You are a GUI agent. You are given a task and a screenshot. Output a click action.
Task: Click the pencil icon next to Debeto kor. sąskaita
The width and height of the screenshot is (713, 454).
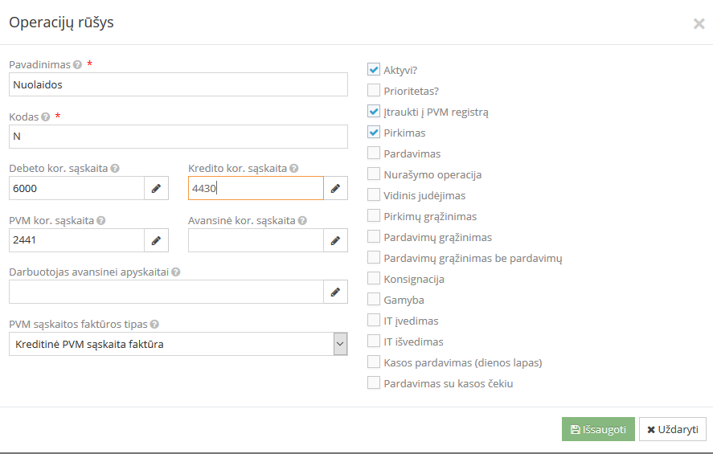click(156, 189)
